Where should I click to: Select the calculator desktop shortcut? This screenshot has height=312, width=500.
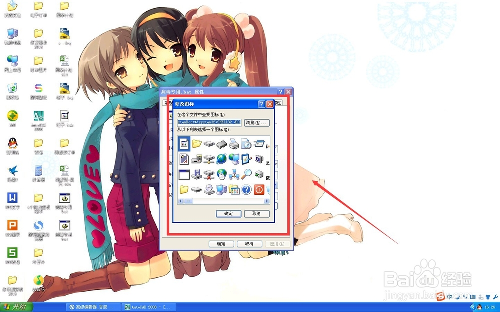click(x=38, y=173)
